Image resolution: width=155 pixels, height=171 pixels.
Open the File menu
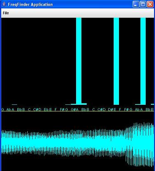pyautogui.click(x=6, y=13)
